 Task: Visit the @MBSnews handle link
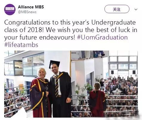point(27,12)
